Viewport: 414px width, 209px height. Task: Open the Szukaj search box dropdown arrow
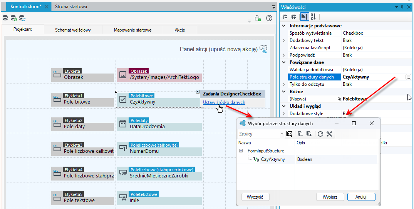click(x=282, y=134)
